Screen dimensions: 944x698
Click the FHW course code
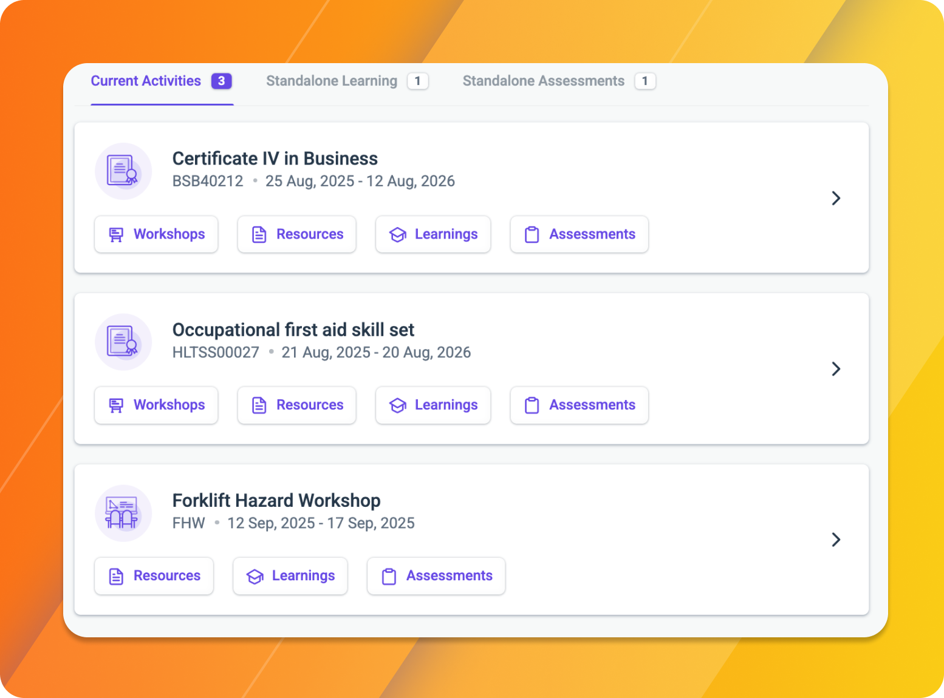click(x=189, y=523)
